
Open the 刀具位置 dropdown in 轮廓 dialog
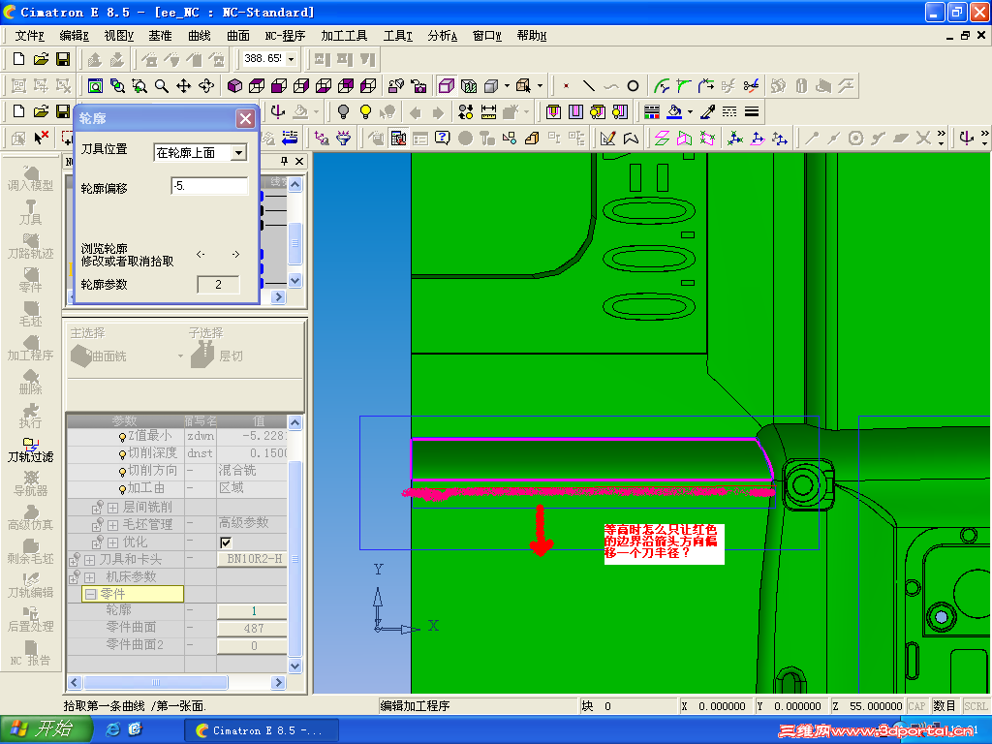coord(238,152)
